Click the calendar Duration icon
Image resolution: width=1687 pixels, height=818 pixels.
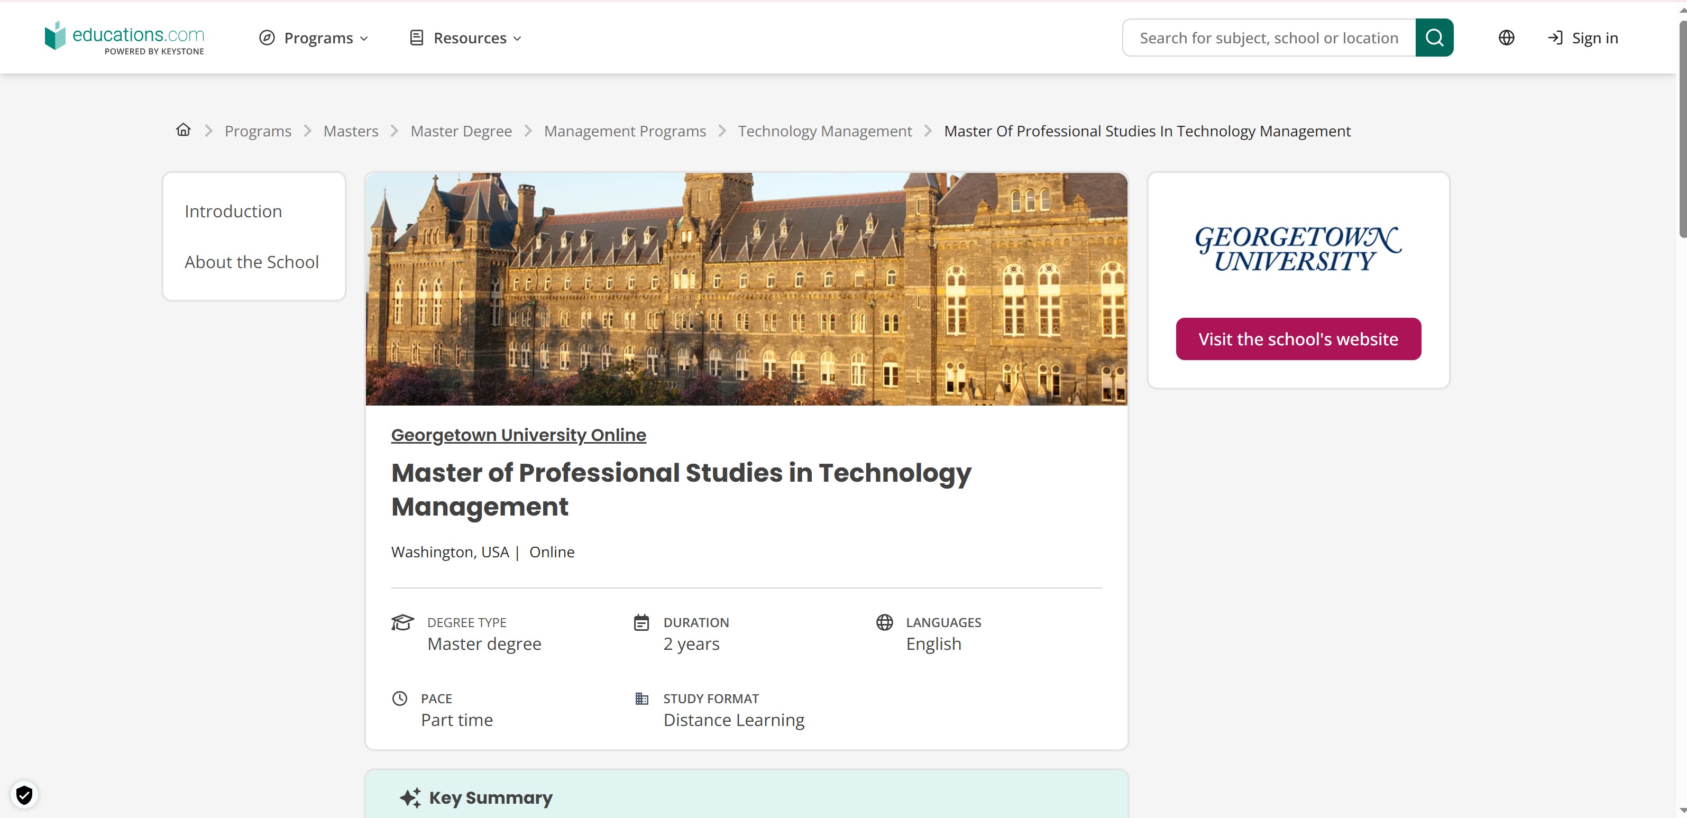point(641,622)
